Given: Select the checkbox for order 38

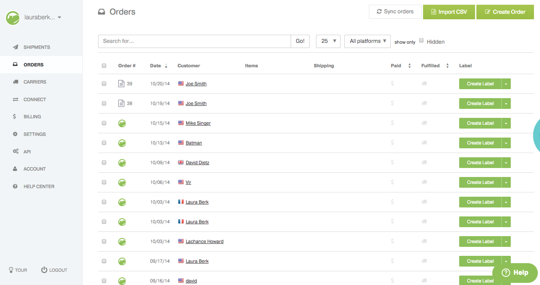Looking at the screenshot, I should point(104,103).
